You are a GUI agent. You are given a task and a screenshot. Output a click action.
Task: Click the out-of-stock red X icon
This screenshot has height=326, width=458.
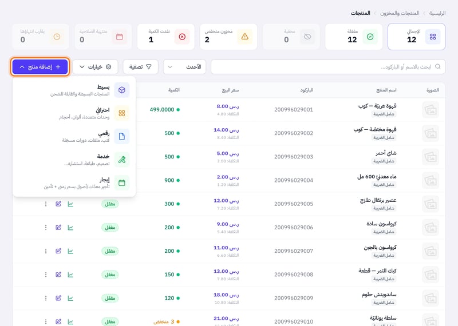[x=182, y=37]
